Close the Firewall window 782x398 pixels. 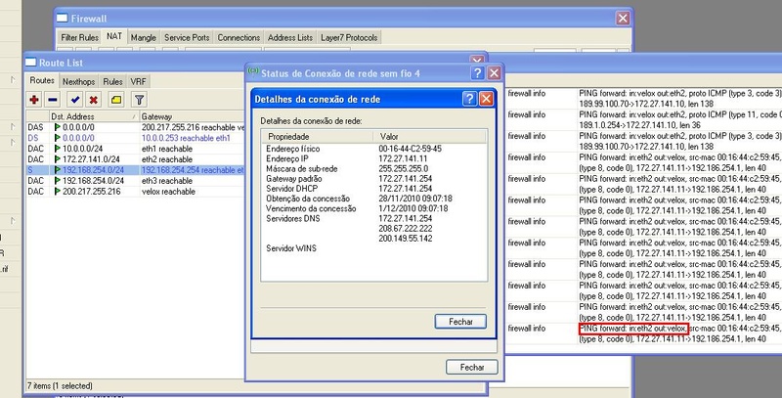623,19
